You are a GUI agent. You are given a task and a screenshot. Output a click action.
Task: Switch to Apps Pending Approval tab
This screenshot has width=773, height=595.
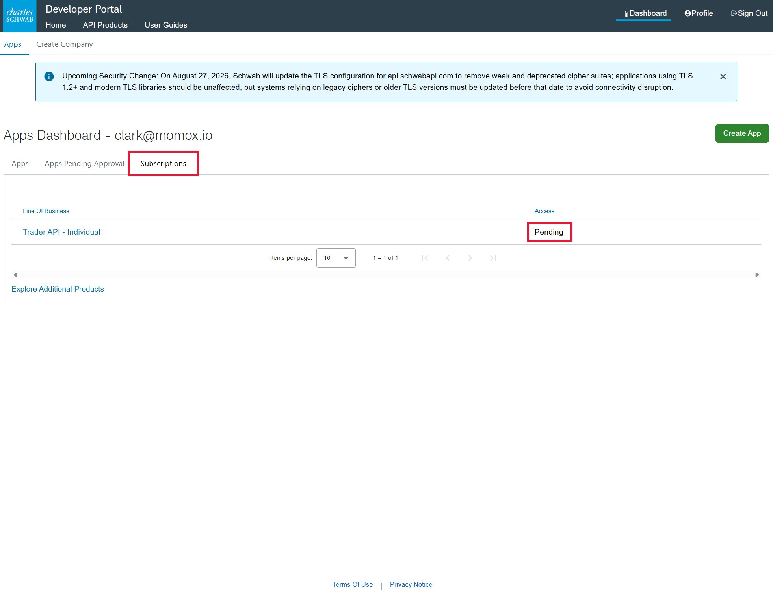84,163
